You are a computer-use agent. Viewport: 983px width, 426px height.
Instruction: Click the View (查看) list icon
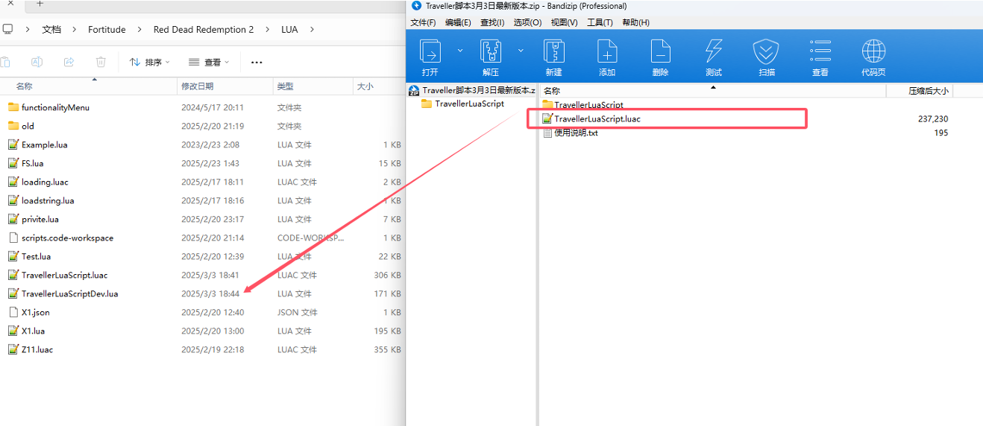820,52
